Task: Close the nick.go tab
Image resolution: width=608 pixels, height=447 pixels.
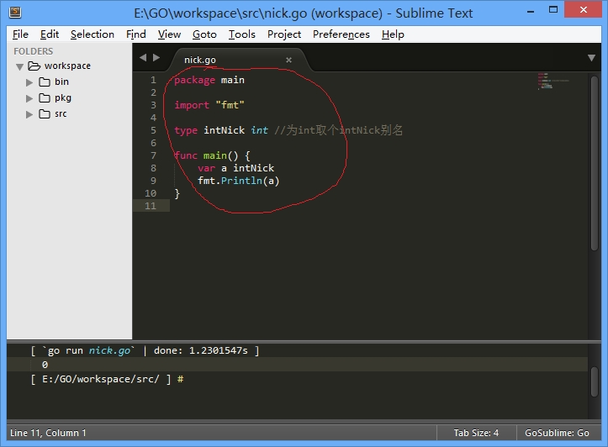Action: [288, 60]
